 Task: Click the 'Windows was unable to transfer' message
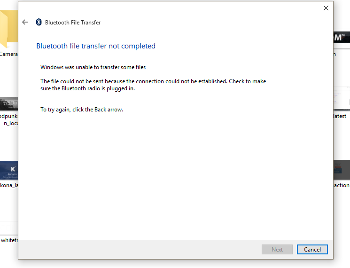coord(93,67)
